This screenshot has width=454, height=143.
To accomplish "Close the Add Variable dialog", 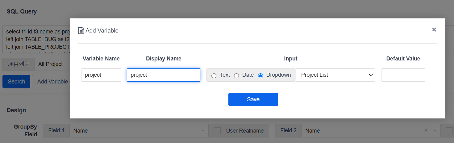I will [x=434, y=29].
